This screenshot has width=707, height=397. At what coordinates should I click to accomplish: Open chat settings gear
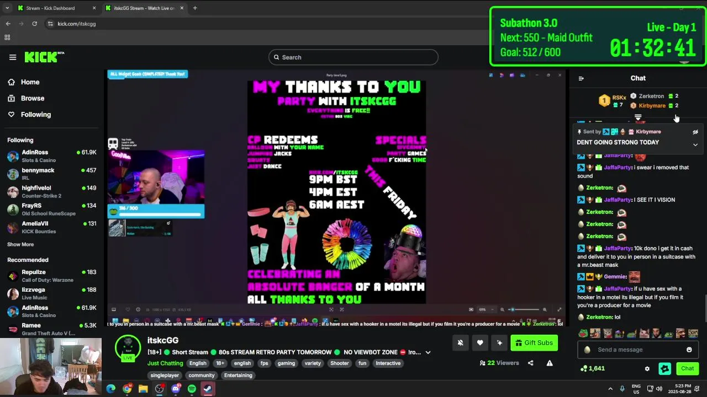[x=647, y=369]
